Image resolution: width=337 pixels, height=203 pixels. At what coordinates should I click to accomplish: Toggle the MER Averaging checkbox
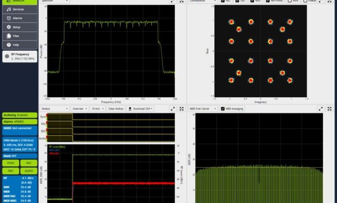click(x=223, y=109)
